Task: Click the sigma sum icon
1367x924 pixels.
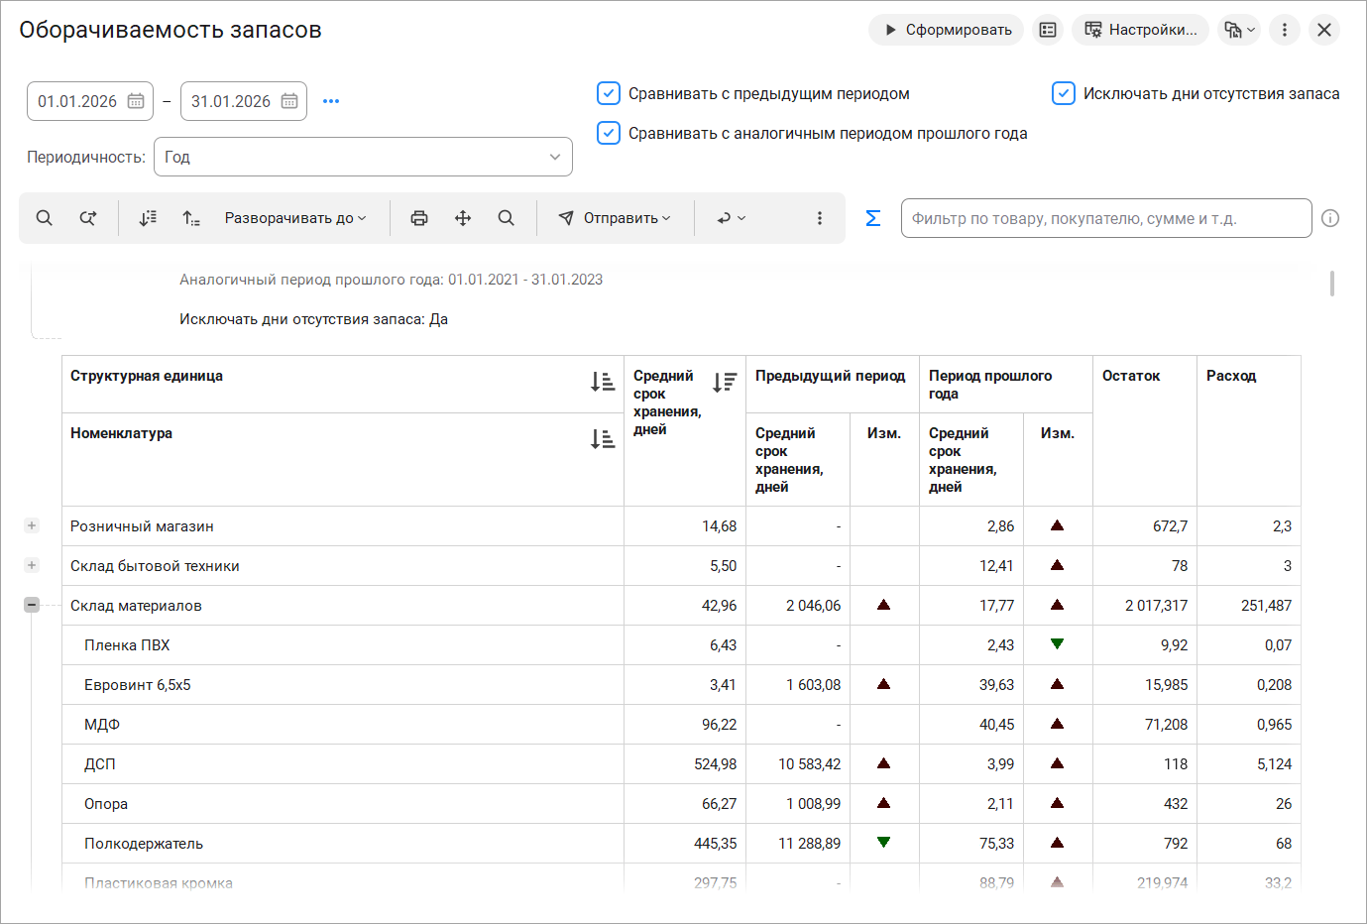Action: point(872,218)
